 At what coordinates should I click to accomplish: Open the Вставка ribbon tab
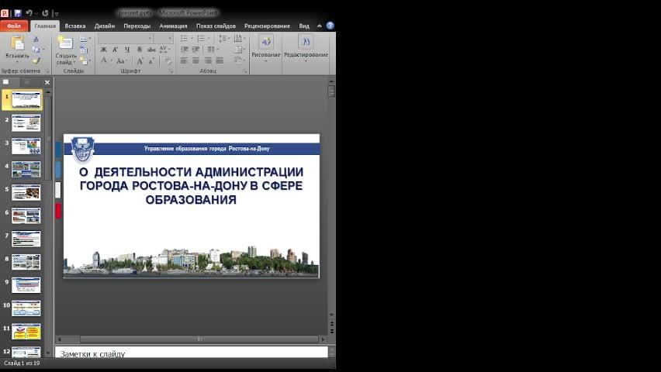(x=75, y=26)
